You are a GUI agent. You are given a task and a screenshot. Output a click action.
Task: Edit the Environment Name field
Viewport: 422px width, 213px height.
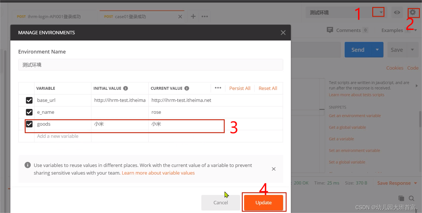(150, 65)
